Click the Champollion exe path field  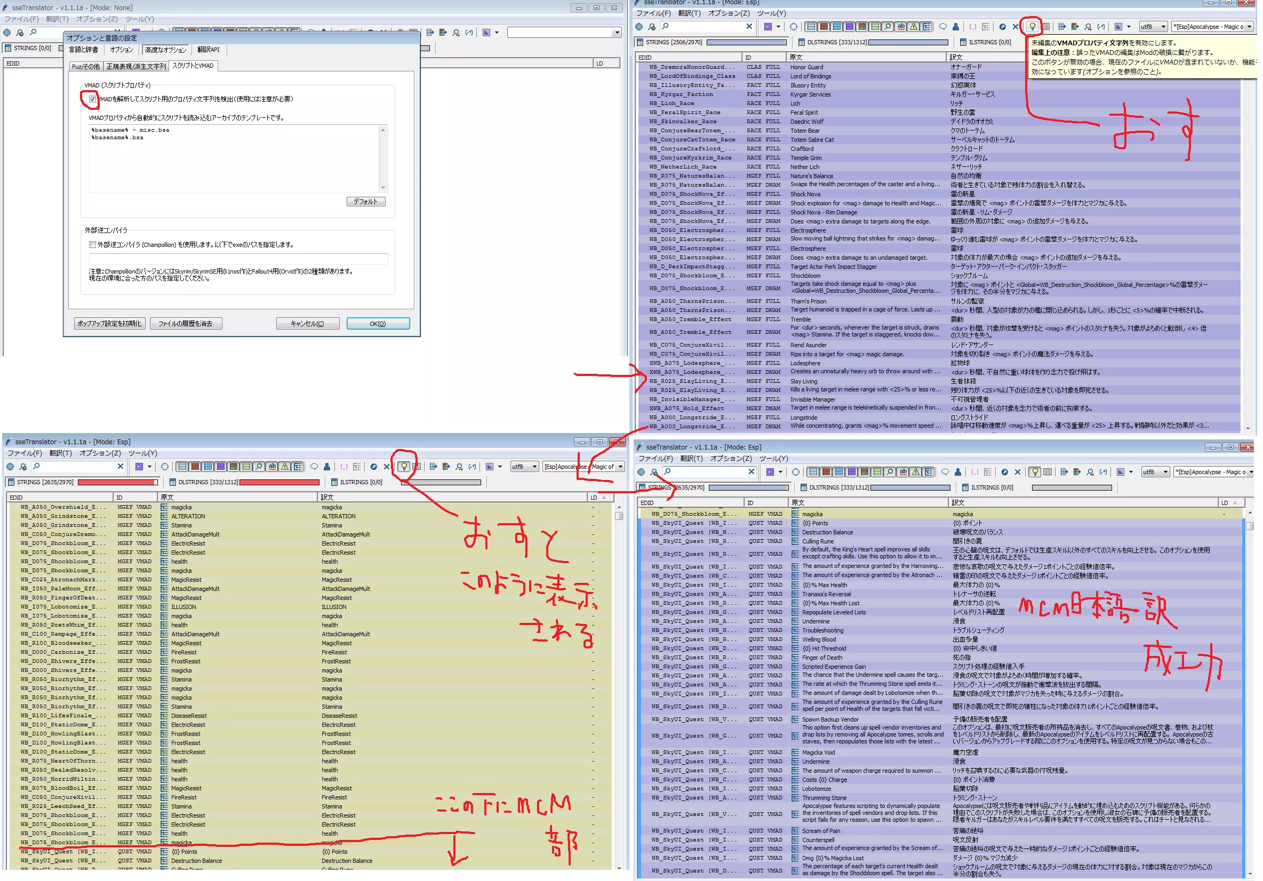(238, 259)
